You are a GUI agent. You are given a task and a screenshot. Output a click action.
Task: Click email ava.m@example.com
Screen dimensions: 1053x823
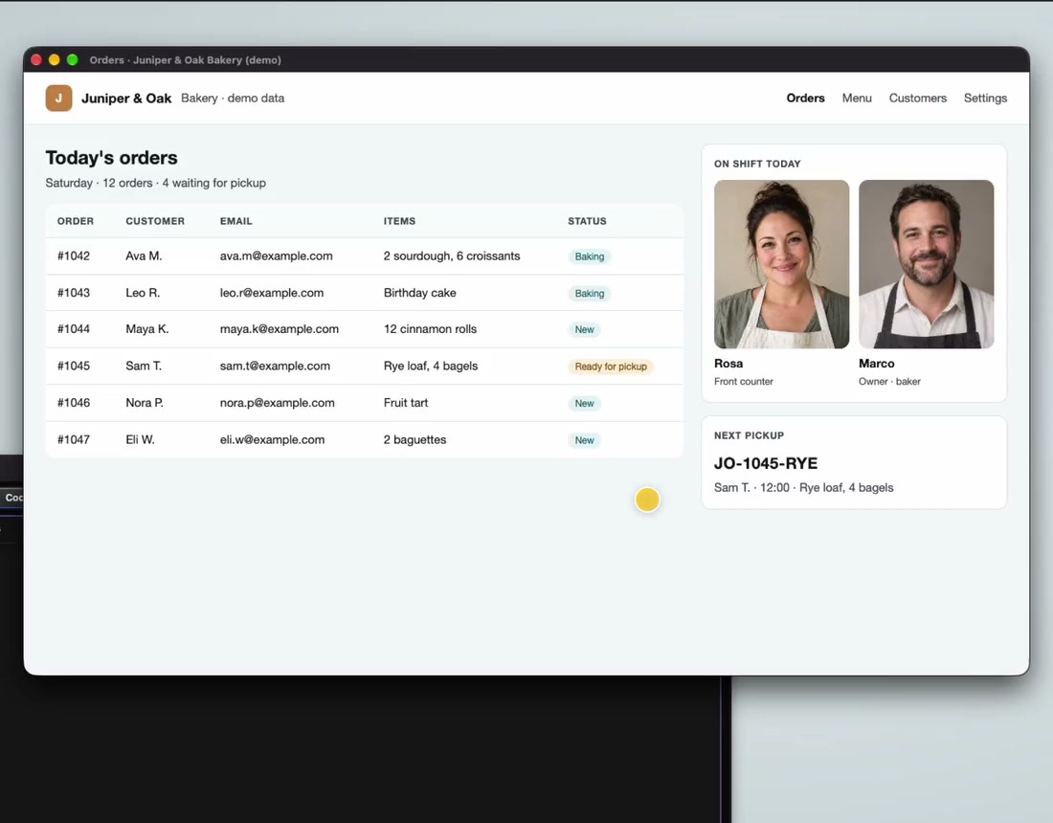point(276,256)
